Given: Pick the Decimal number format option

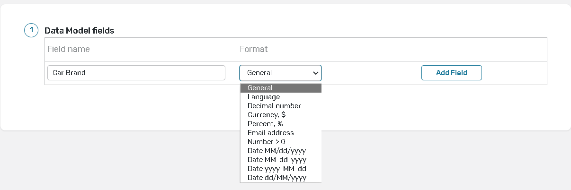Looking at the screenshot, I should 280,106.
